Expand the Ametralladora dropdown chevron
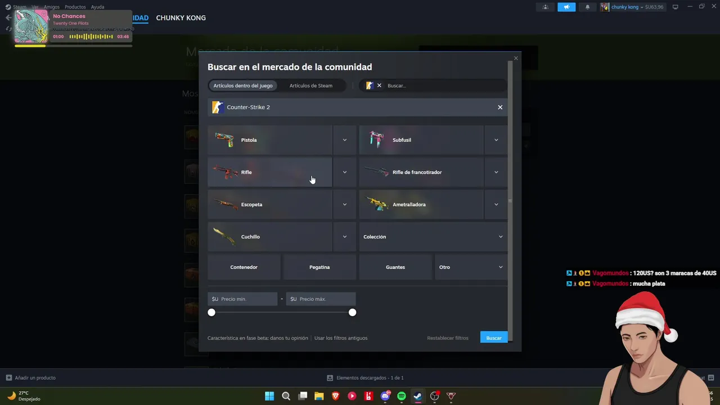This screenshot has width=720, height=405. pos(496,205)
